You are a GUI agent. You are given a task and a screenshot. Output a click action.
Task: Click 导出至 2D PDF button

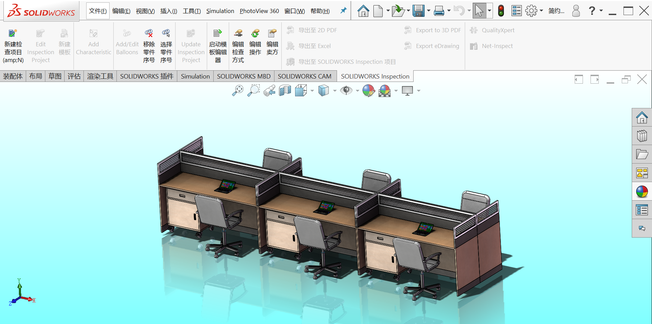pyautogui.click(x=312, y=30)
